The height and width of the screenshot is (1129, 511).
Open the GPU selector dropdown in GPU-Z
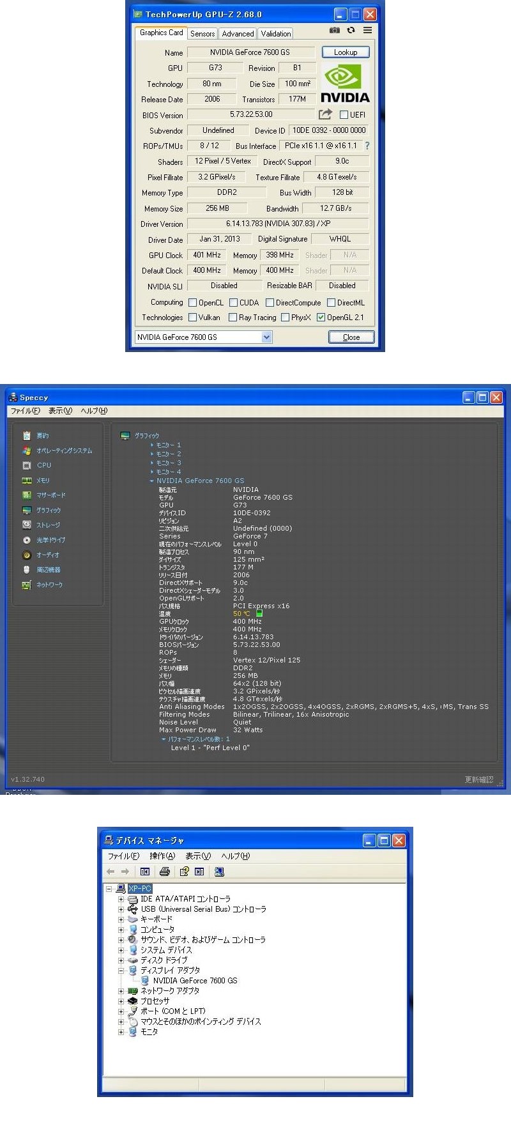(266, 337)
